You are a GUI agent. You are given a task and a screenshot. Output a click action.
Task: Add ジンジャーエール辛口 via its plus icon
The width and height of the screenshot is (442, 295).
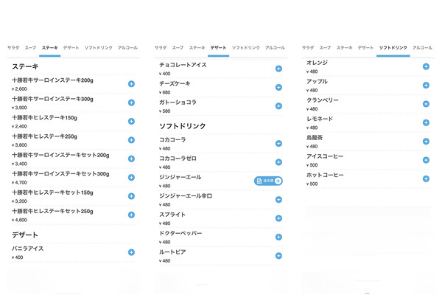(278, 200)
